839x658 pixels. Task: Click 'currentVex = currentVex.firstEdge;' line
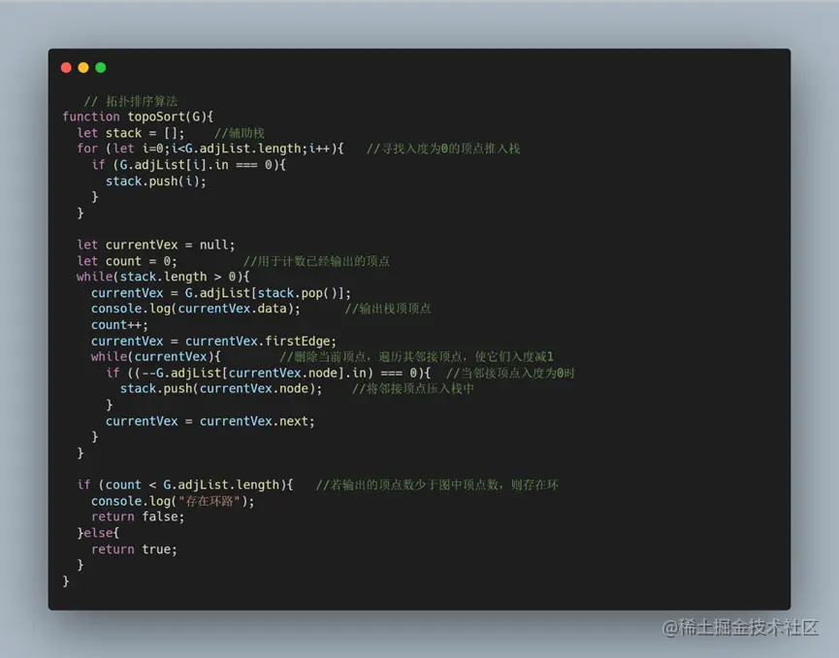click(x=213, y=341)
